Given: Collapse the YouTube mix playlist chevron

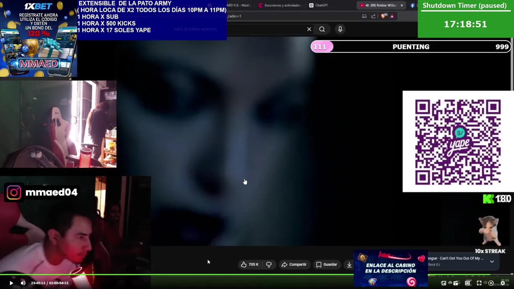Looking at the screenshot, I should (492, 261).
